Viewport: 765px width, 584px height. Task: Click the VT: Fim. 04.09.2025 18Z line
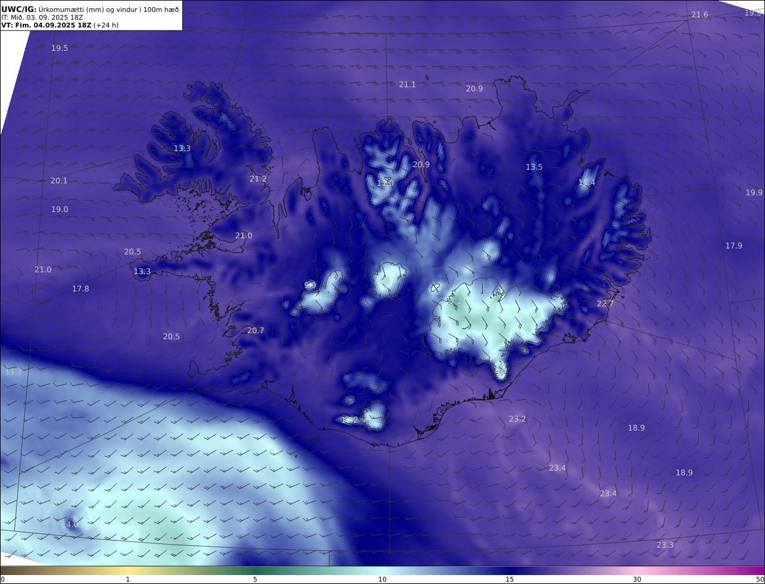pyautogui.click(x=60, y=26)
